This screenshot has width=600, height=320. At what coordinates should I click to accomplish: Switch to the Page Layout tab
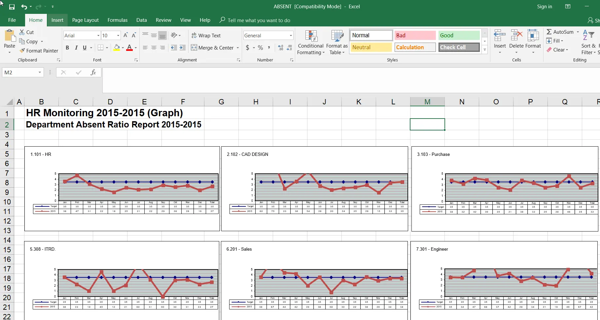tap(85, 20)
